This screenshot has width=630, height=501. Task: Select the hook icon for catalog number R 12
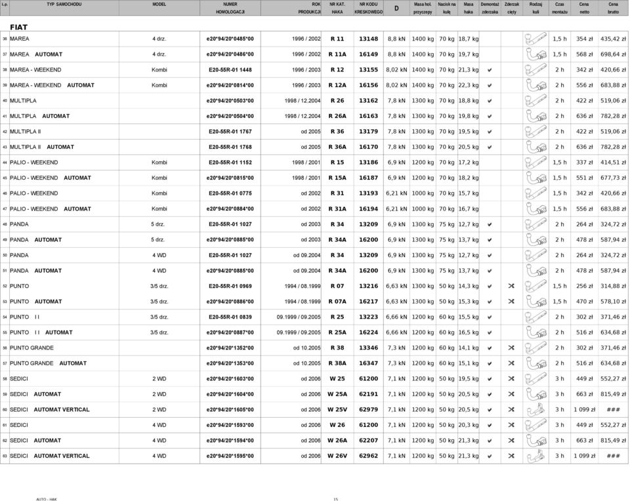pyautogui.click(x=535, y=70)
